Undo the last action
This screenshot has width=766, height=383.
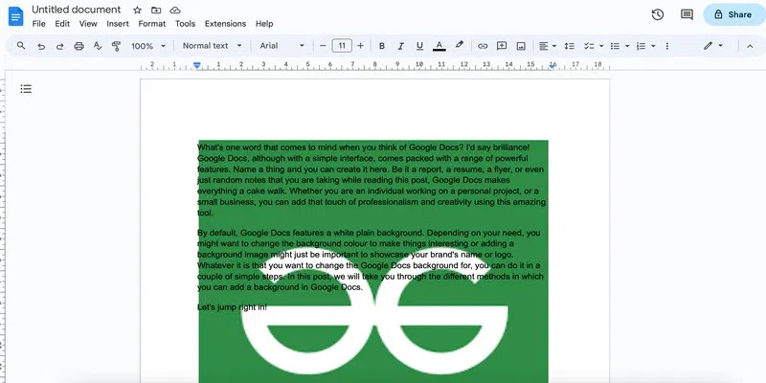point(41,46)
